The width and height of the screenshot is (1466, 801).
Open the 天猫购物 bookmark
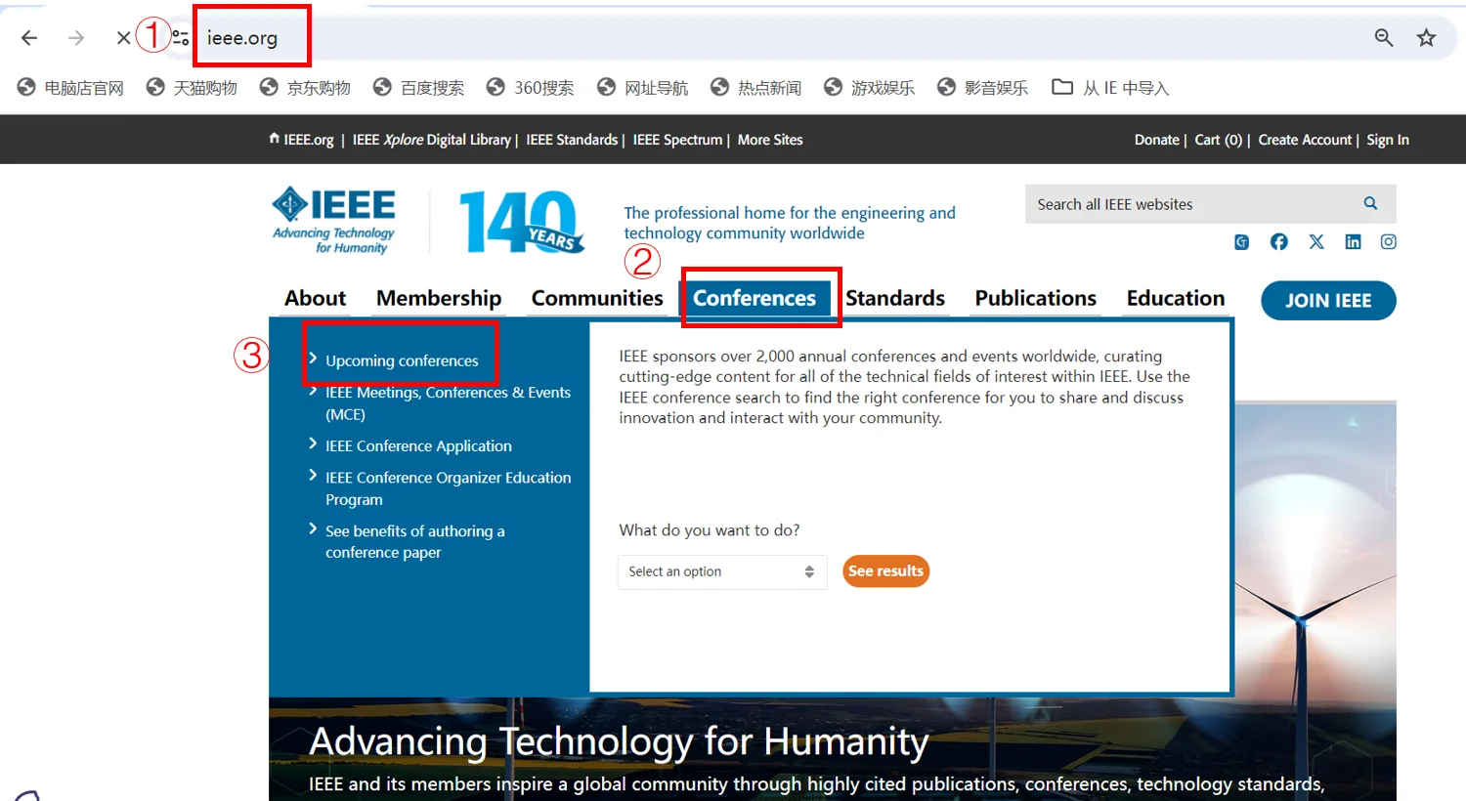click(x=192, y=88)
